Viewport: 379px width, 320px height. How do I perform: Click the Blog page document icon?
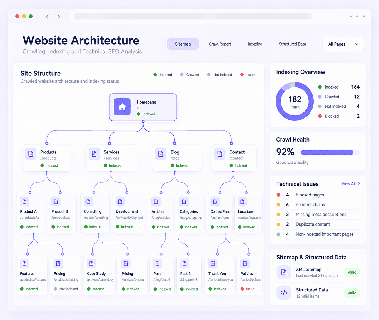click(161, 154)
